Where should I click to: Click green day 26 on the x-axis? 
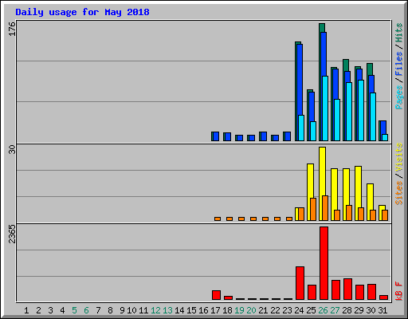(323, 310)
